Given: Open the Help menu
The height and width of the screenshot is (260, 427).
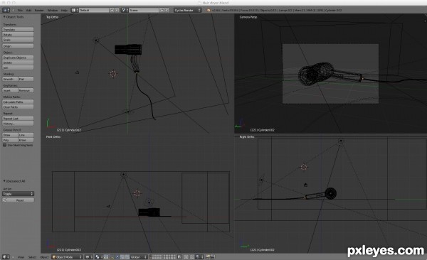Looking at the screenshot, I should [64, 11].
